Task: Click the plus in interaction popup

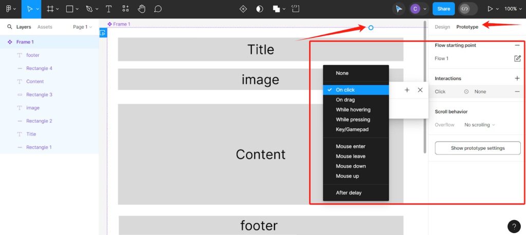Action: [407, 90]
